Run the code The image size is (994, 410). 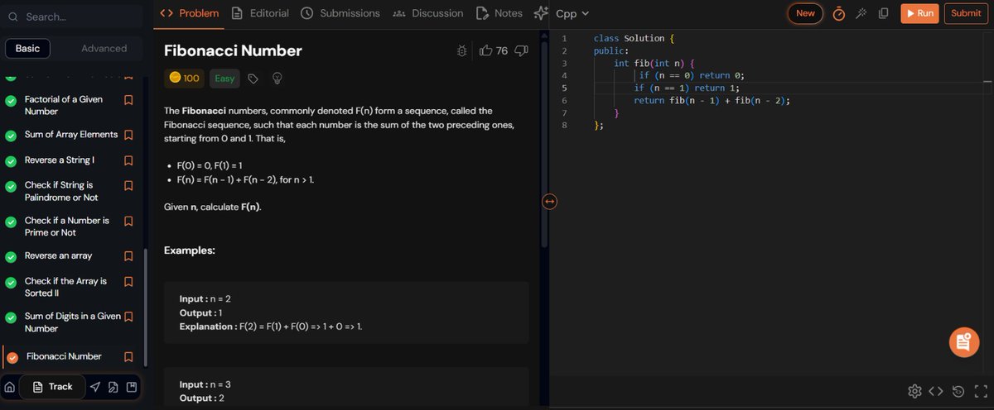coord(919,13)
